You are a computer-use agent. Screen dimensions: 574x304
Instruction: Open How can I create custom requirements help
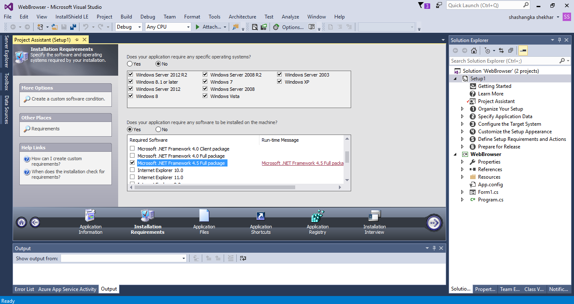tap(57, 161)
